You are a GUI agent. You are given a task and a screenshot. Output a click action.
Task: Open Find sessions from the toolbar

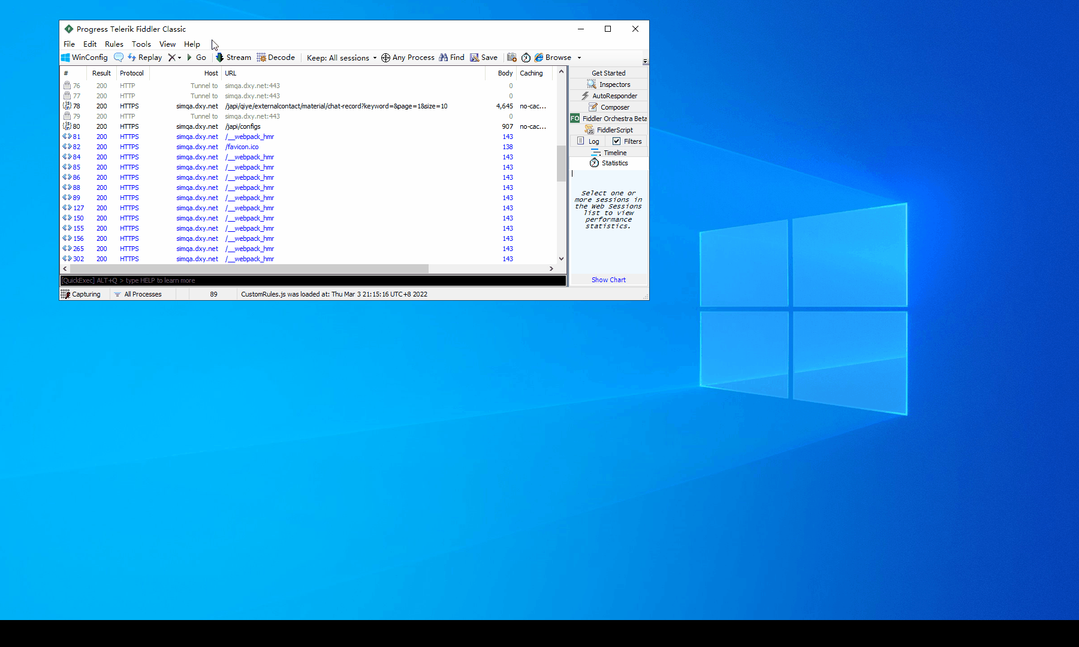(x=451, y=58)
